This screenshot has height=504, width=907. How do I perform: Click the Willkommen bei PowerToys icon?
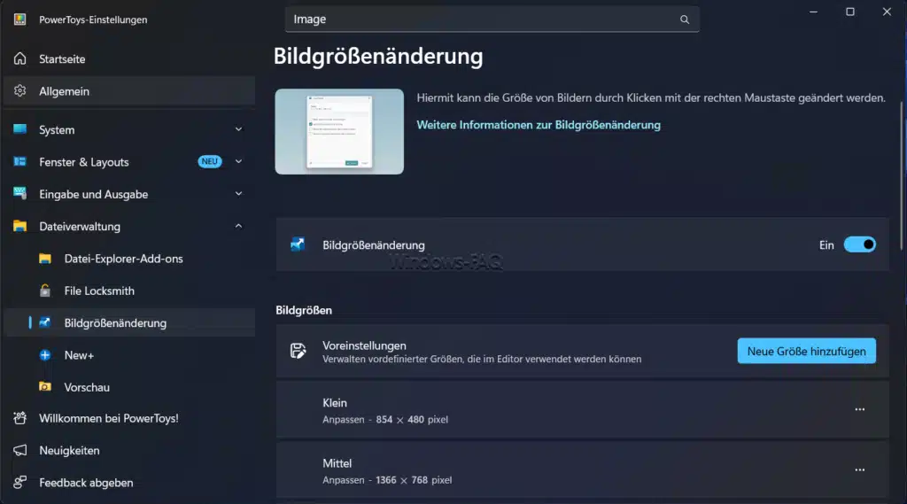(x=20, y=418)
